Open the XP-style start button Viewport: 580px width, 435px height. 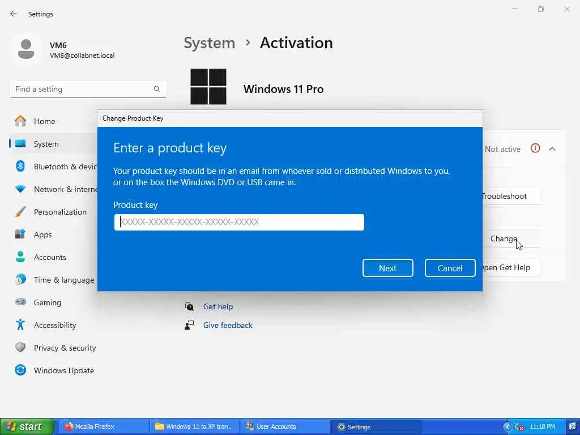[x=27, y=427]
